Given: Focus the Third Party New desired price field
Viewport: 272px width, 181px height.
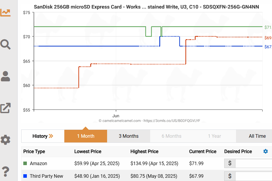Looking at the screenshot, I should tap(253, 176).
